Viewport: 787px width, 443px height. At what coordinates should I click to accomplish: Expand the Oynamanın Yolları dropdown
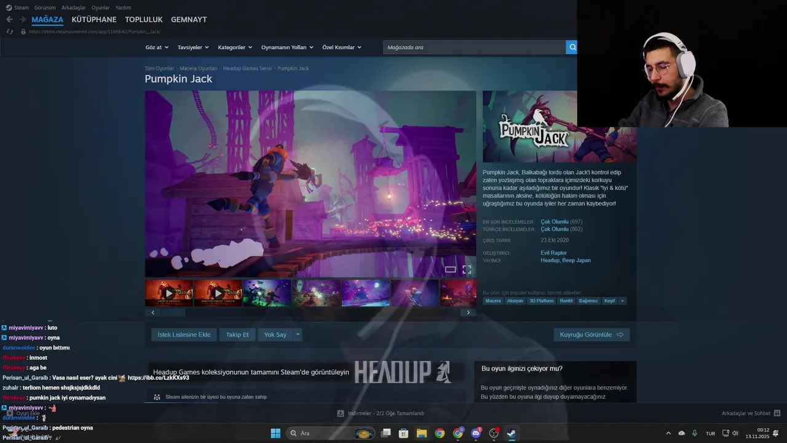point(287,47)
